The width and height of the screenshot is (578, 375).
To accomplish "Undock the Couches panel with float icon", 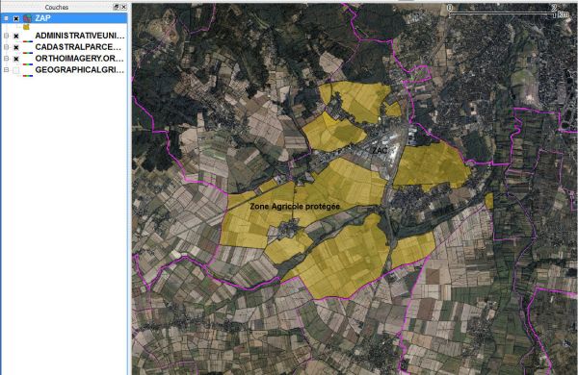I will 117,7.
